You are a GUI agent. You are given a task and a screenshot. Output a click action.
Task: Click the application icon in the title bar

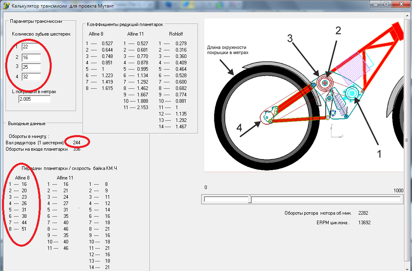point(6,6)
